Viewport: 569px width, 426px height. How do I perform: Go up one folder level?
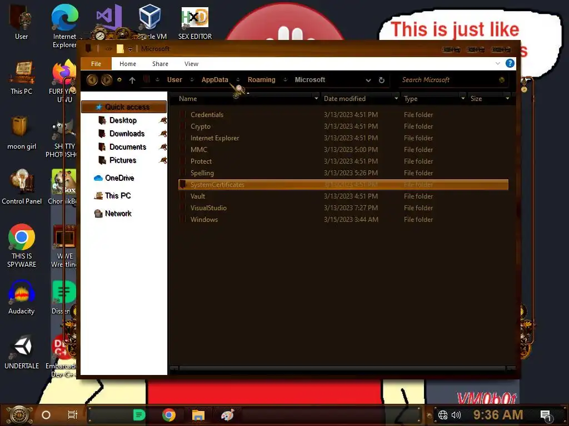[x=132, y=80]
